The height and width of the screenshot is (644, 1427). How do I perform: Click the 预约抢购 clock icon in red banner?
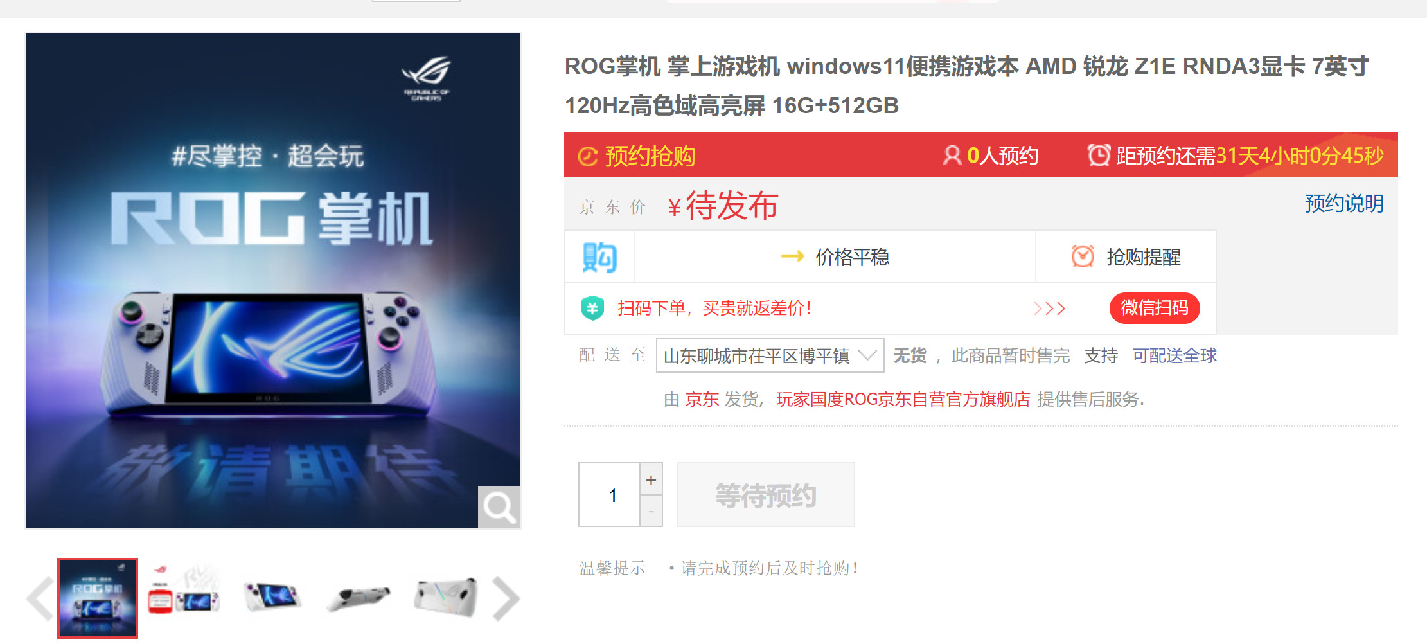tap(588, 156)
